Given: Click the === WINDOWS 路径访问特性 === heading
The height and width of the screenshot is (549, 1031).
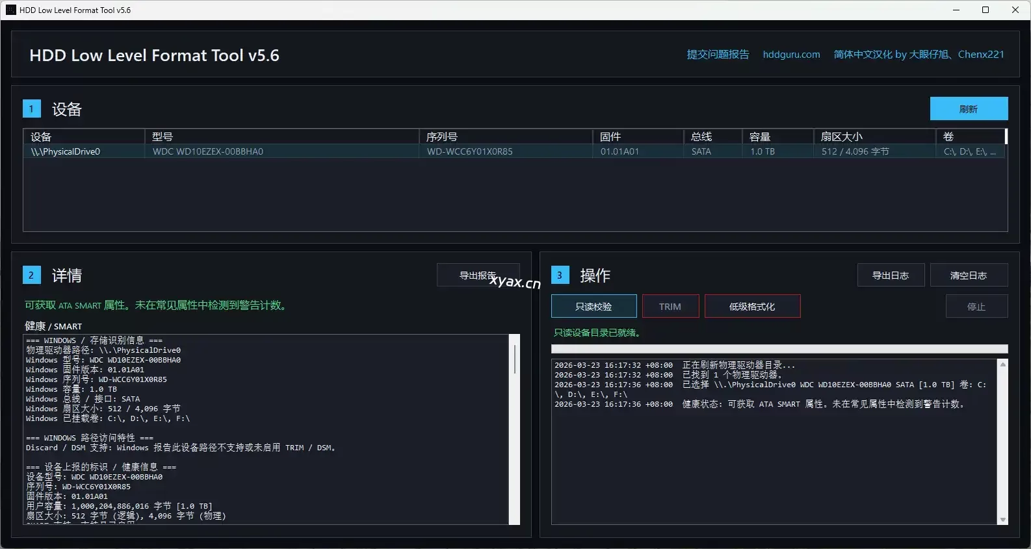Looking at the screenshot, I should tap(90, 438).
